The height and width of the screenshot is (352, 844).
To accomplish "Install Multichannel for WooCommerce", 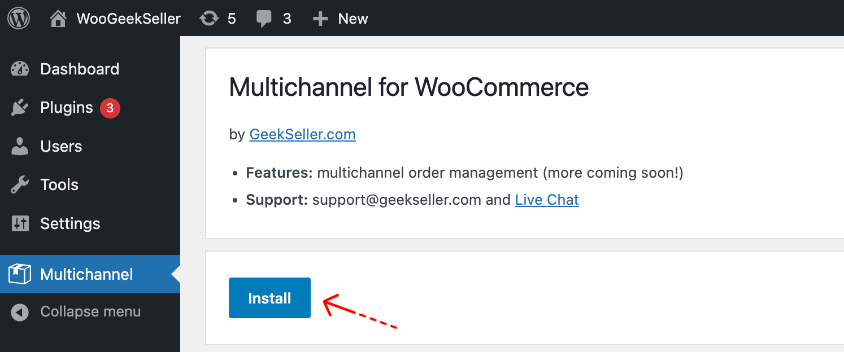I will tap(269, 298).
